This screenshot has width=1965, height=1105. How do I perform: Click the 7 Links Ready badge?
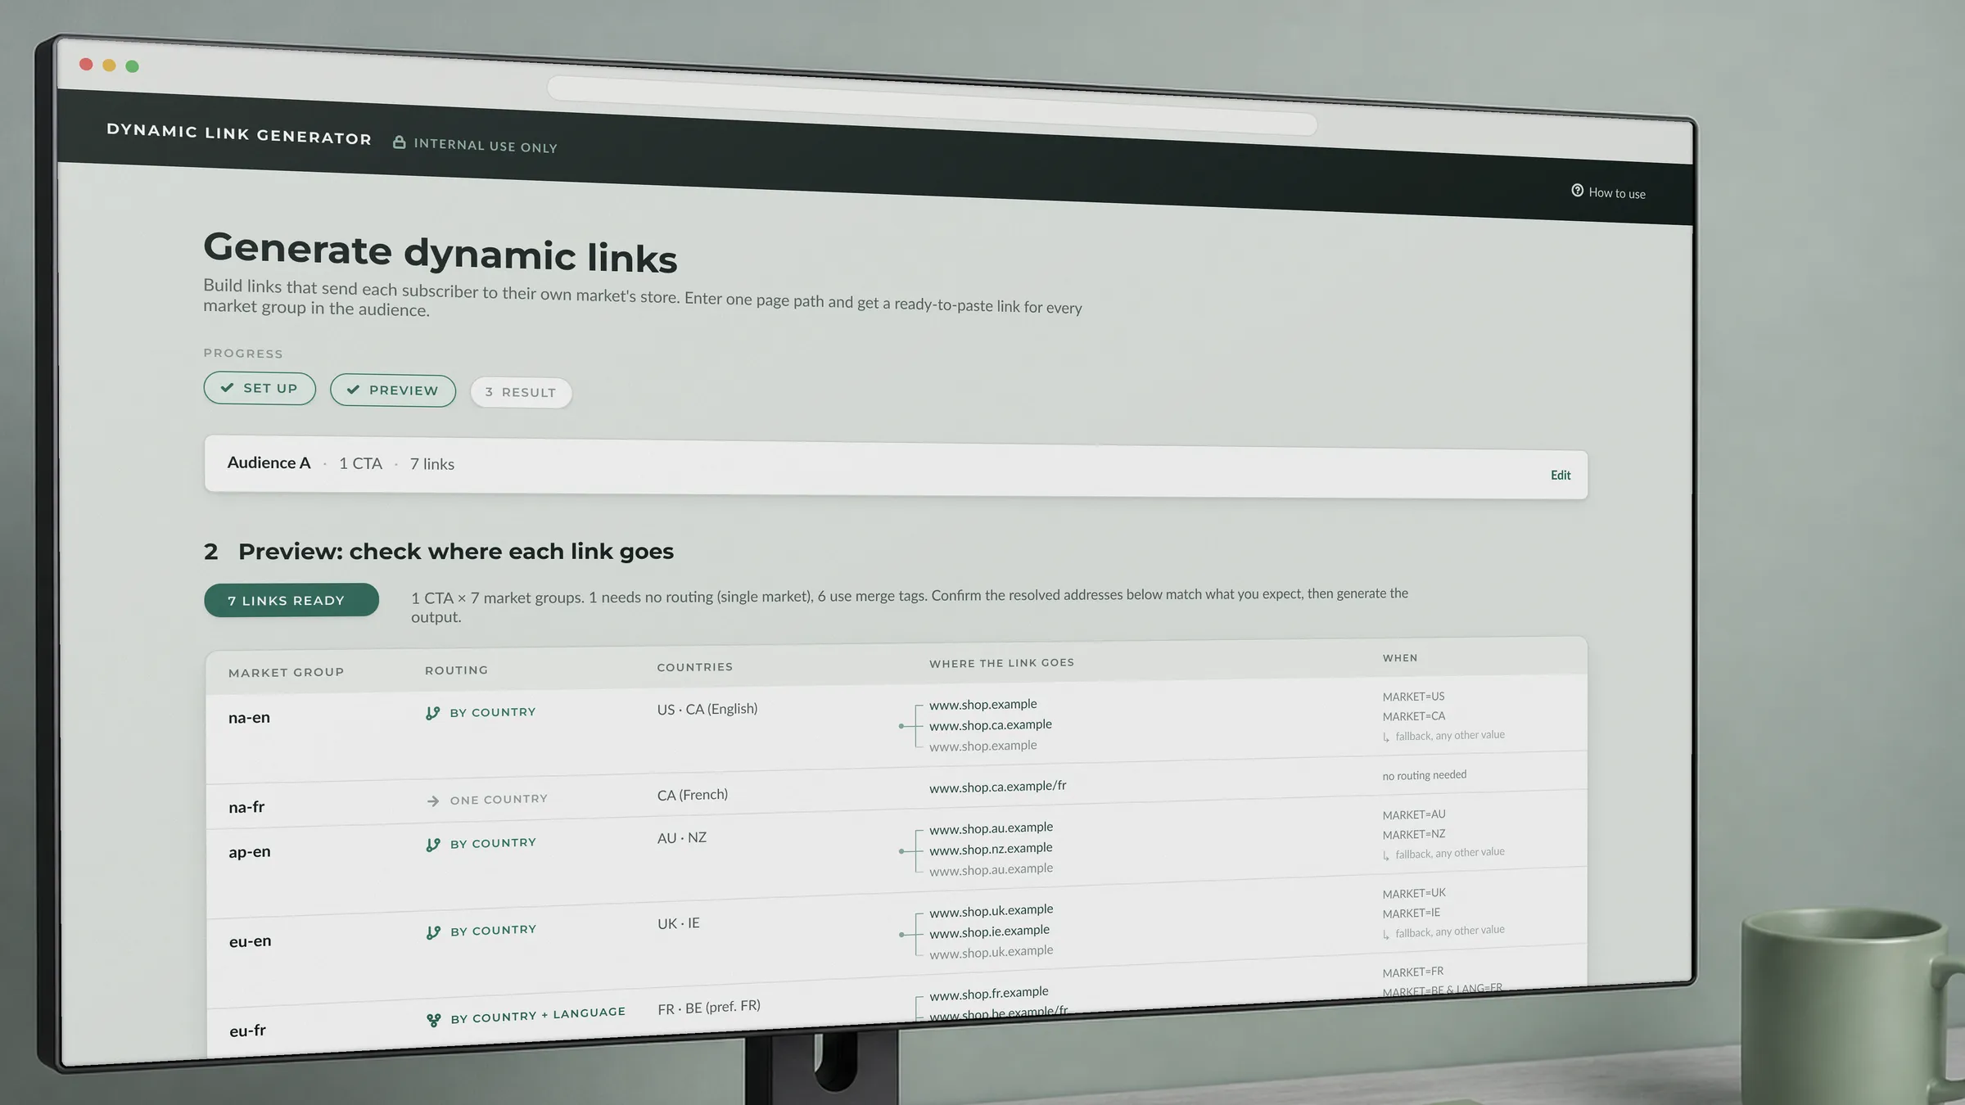click(291, 600)
